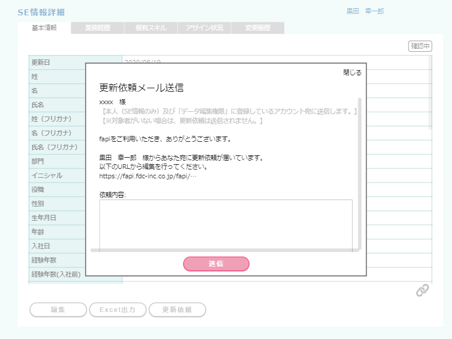Click the SE情報詳細 page title
Image resolution: width=452 pixels, height=339 pixels.
click(41, 12)
